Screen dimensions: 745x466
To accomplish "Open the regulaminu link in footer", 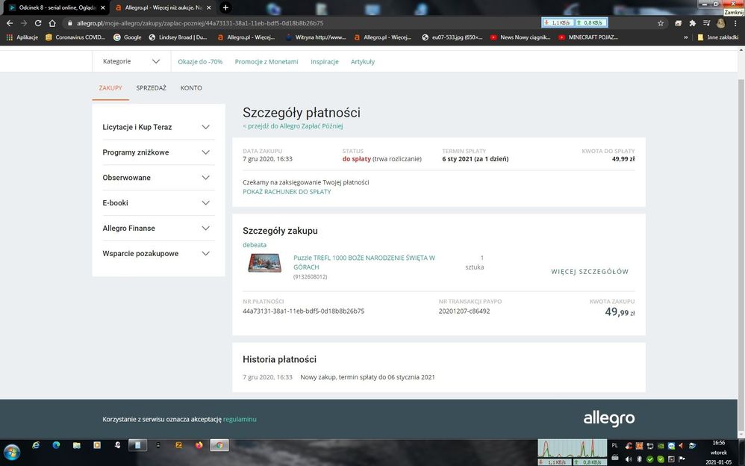I will (240, 420).
